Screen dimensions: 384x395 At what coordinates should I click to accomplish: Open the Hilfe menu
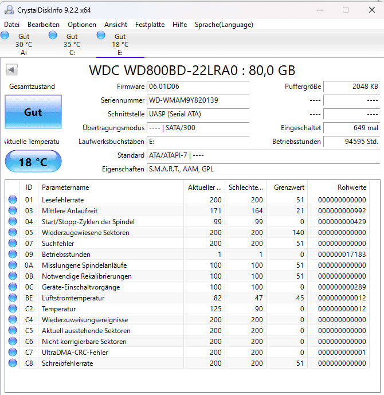(x=180, y=25)
